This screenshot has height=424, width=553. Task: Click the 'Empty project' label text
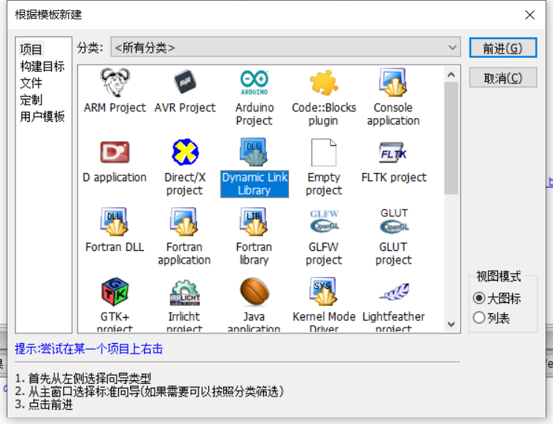[x=324, y=183]
